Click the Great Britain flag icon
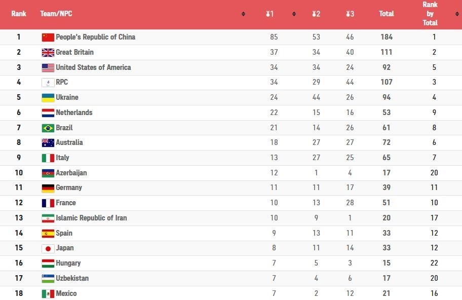Viewport: 462px width, 300px height. pos(48,52)
